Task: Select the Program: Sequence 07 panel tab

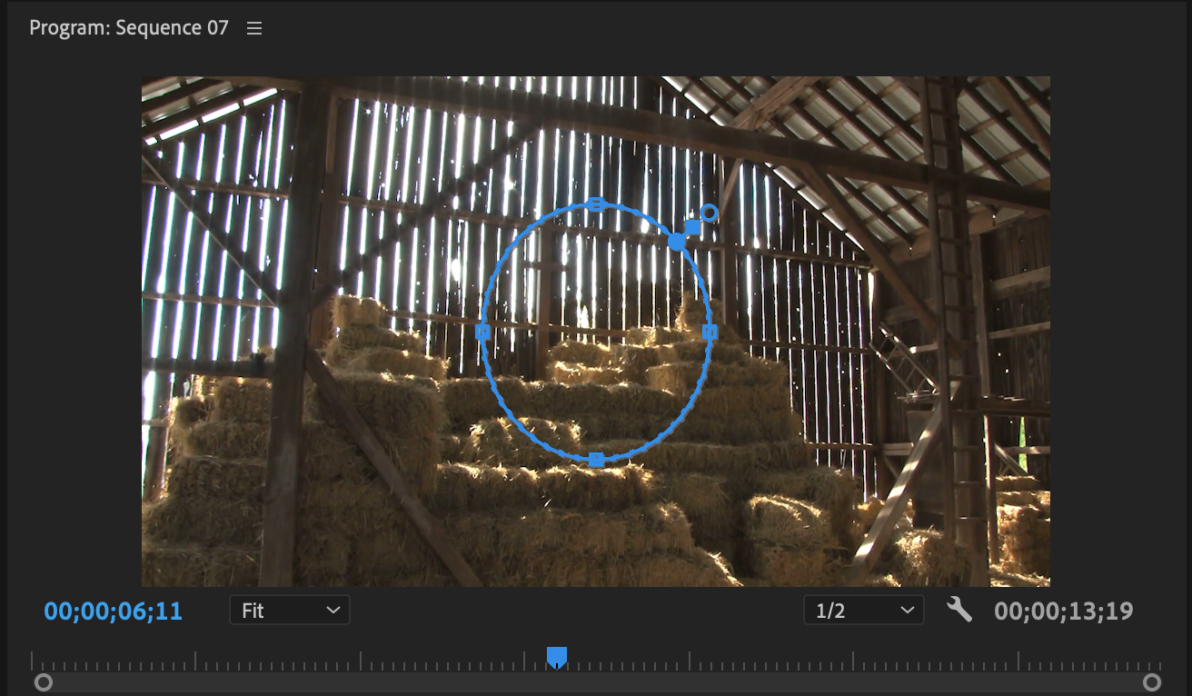Action: click(129, 28)
